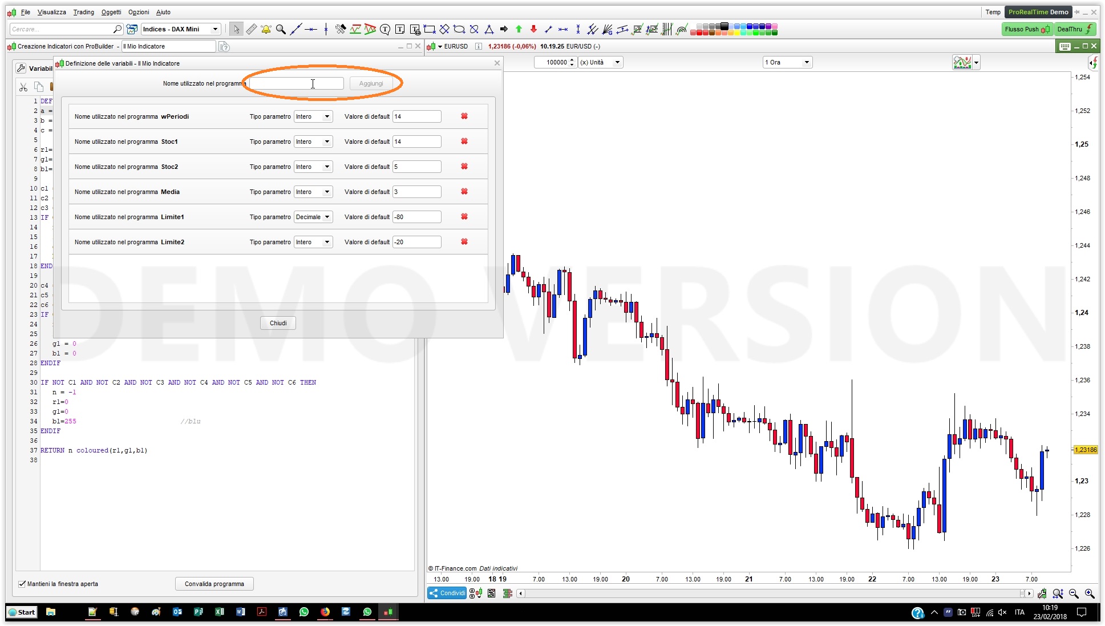The width and height of the screenshot is (1105, 626).
Task: Open the Trading menu
Action: point(83,12)
